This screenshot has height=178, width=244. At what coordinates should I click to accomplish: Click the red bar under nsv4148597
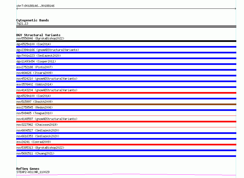[126, 122]
